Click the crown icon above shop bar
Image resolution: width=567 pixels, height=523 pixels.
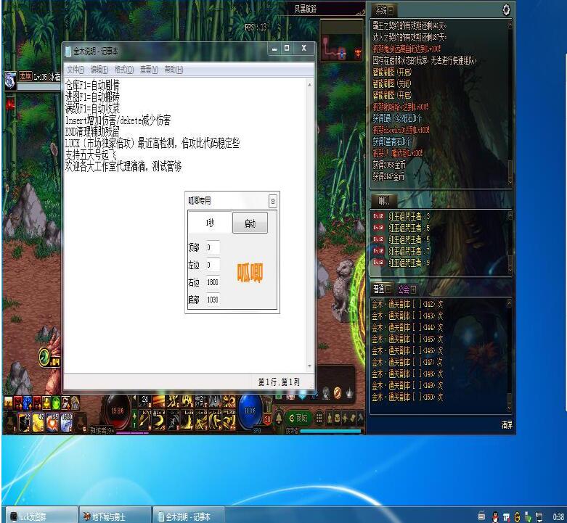[349, 393]
